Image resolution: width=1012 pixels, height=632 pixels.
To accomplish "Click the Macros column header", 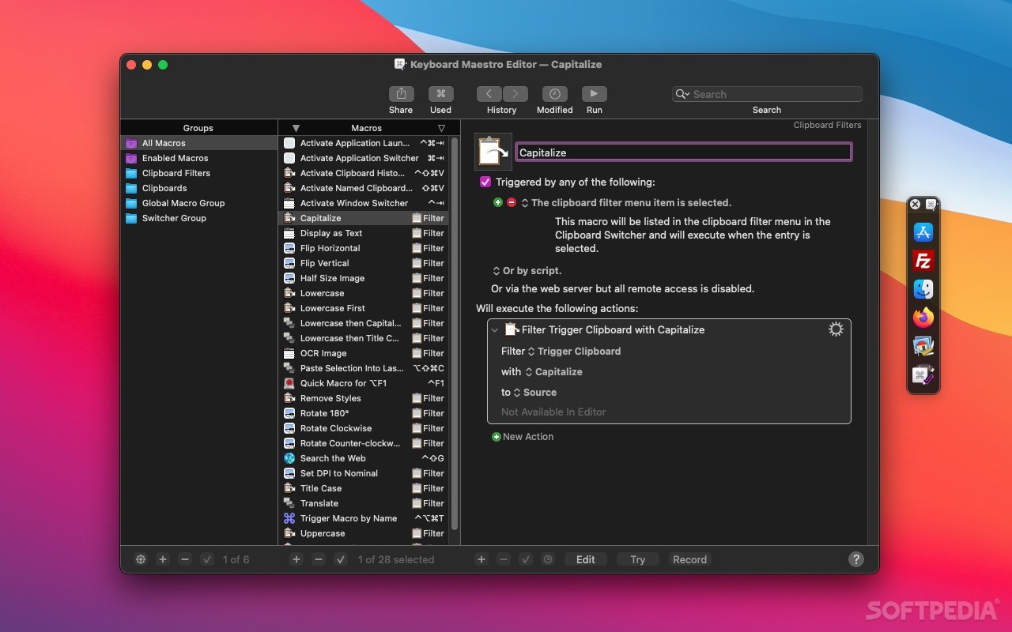I will click(366, 128).
